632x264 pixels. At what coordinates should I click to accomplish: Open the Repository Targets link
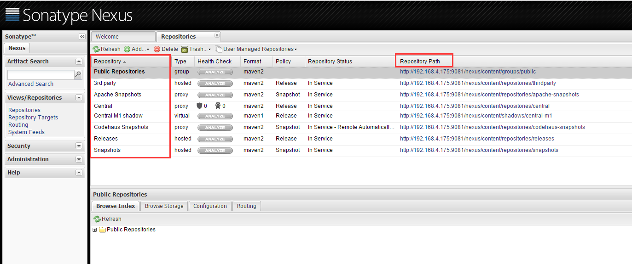(x=33, y=118)
